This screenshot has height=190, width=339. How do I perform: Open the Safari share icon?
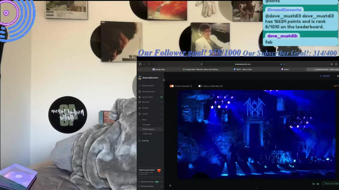(336, 64)
